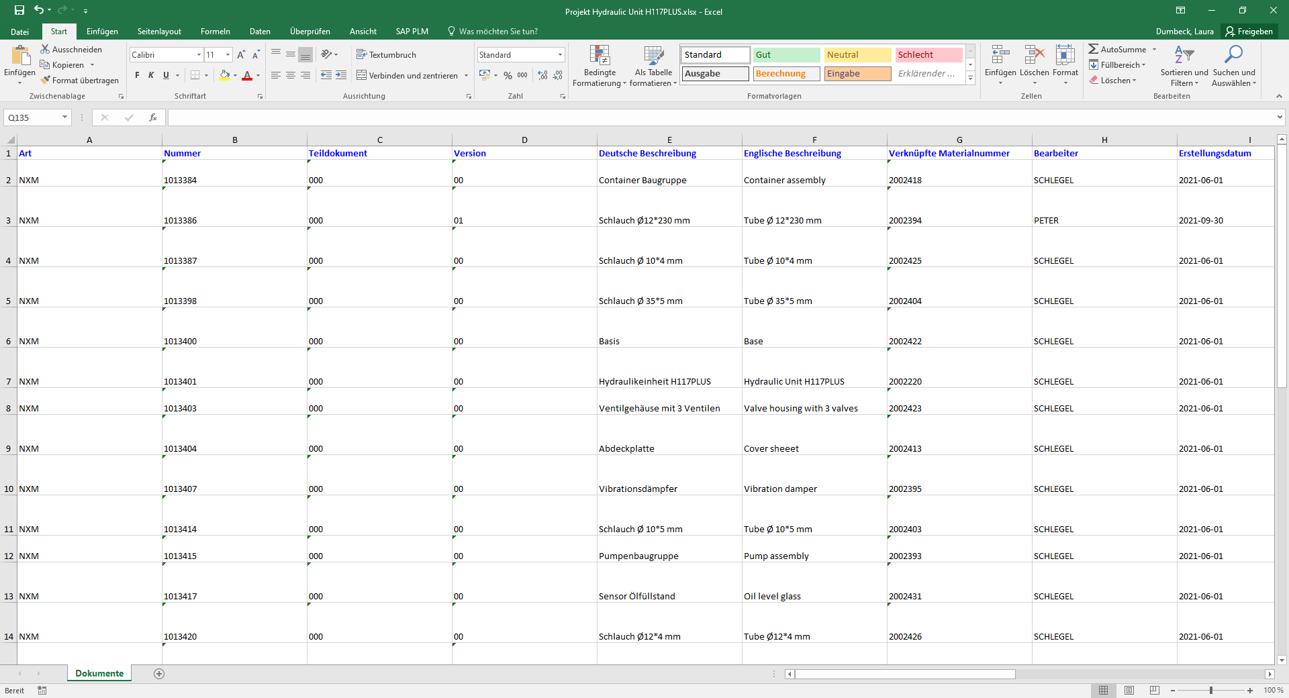Apply borders with the border icon

tap(195, 75)
